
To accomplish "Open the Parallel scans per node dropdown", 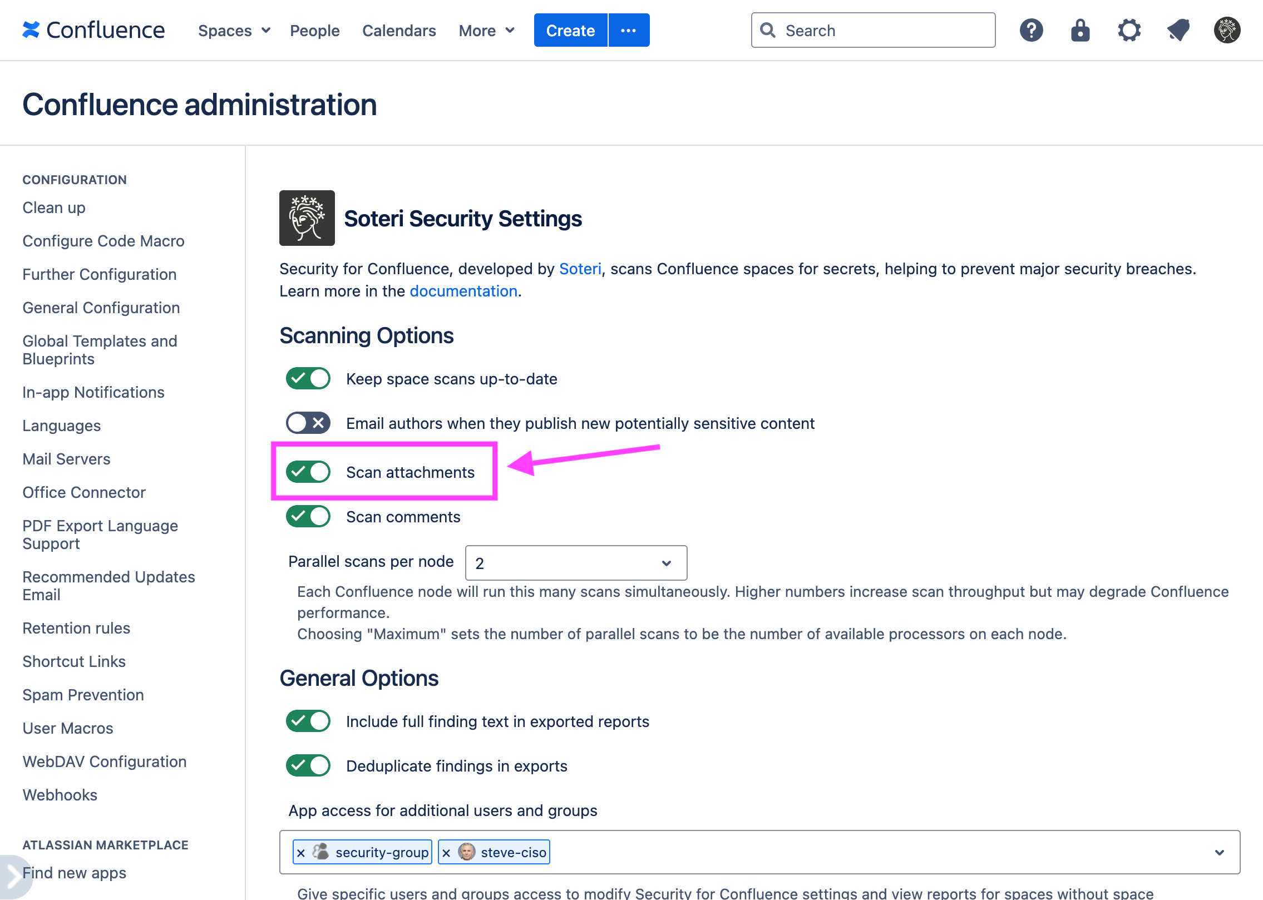I will click(x=576, y=562).
